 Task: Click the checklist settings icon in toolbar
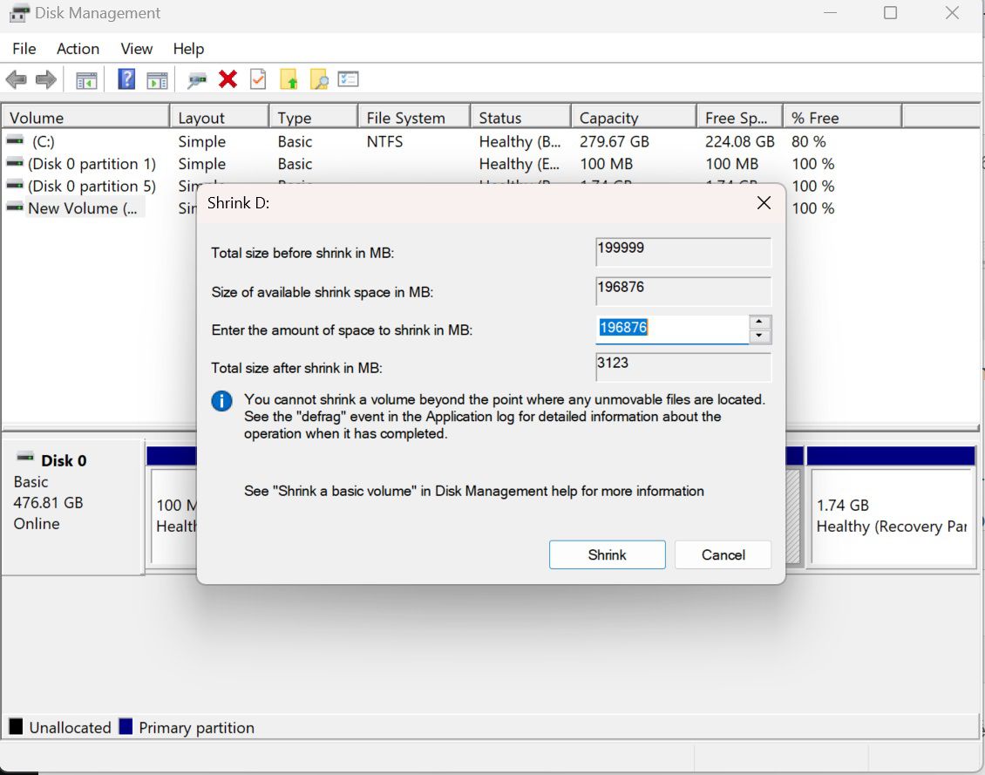pos(349,80)
